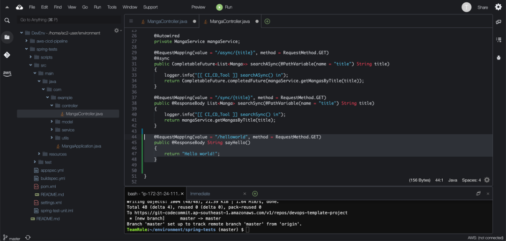Click the Share button
Screen dimensions: 506x241
pos(483,7)
